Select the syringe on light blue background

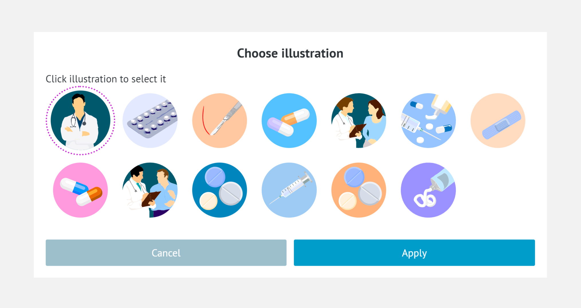point(289,190)
